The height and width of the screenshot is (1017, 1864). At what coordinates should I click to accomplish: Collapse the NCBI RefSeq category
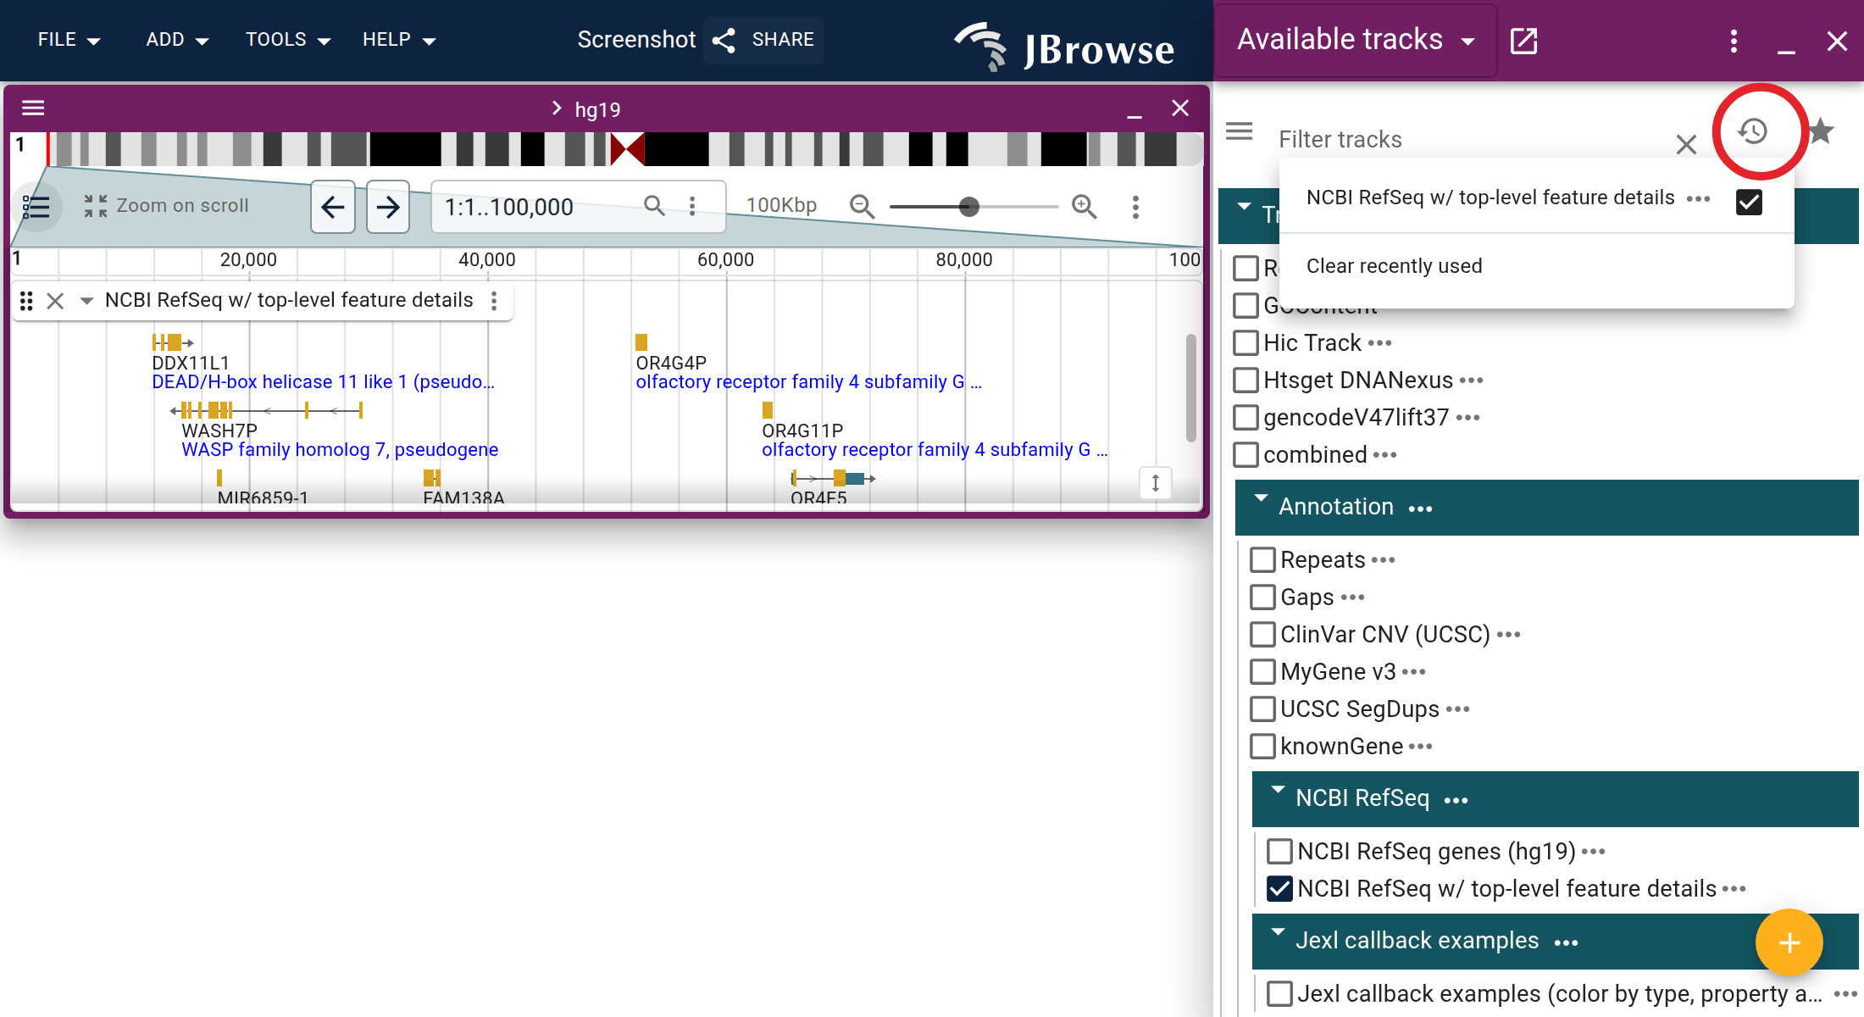click(1278, 791)
